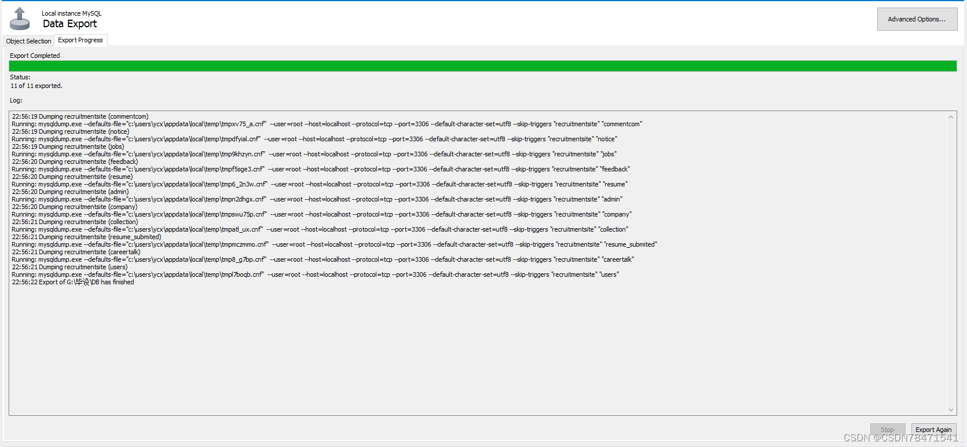Click the log scrollbar down arrow
This screenshot has height=447, width=967.
(x=951, y=409)
